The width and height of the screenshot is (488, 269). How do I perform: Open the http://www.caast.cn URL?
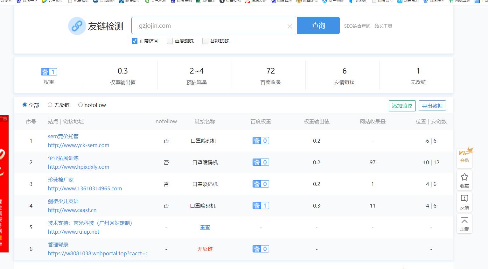72,210
